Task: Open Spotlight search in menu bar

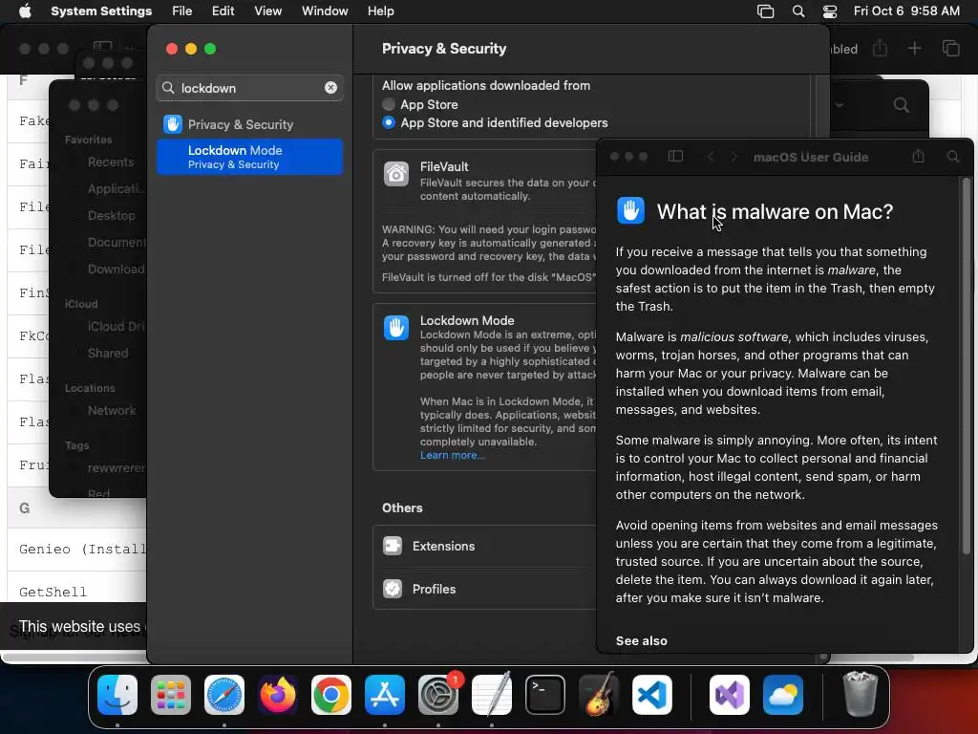Action: pos(798,11)
